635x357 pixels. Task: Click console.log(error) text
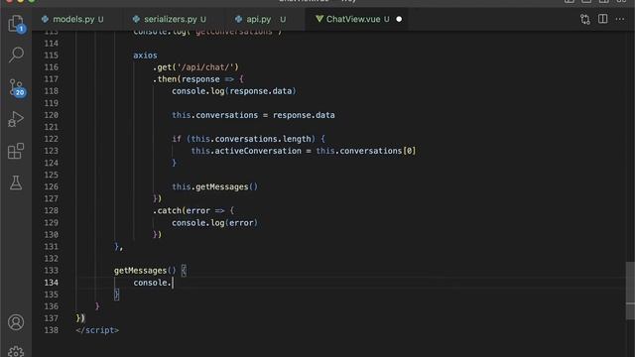[x=214, y=223]
